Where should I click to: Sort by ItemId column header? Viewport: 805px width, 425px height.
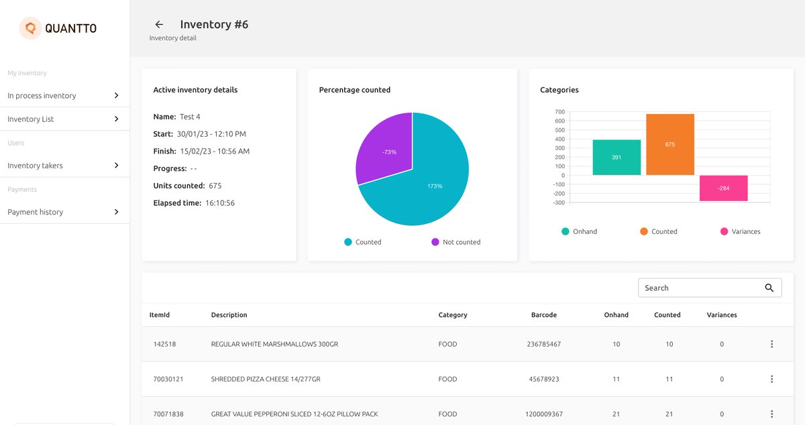(x=160, y=314)
